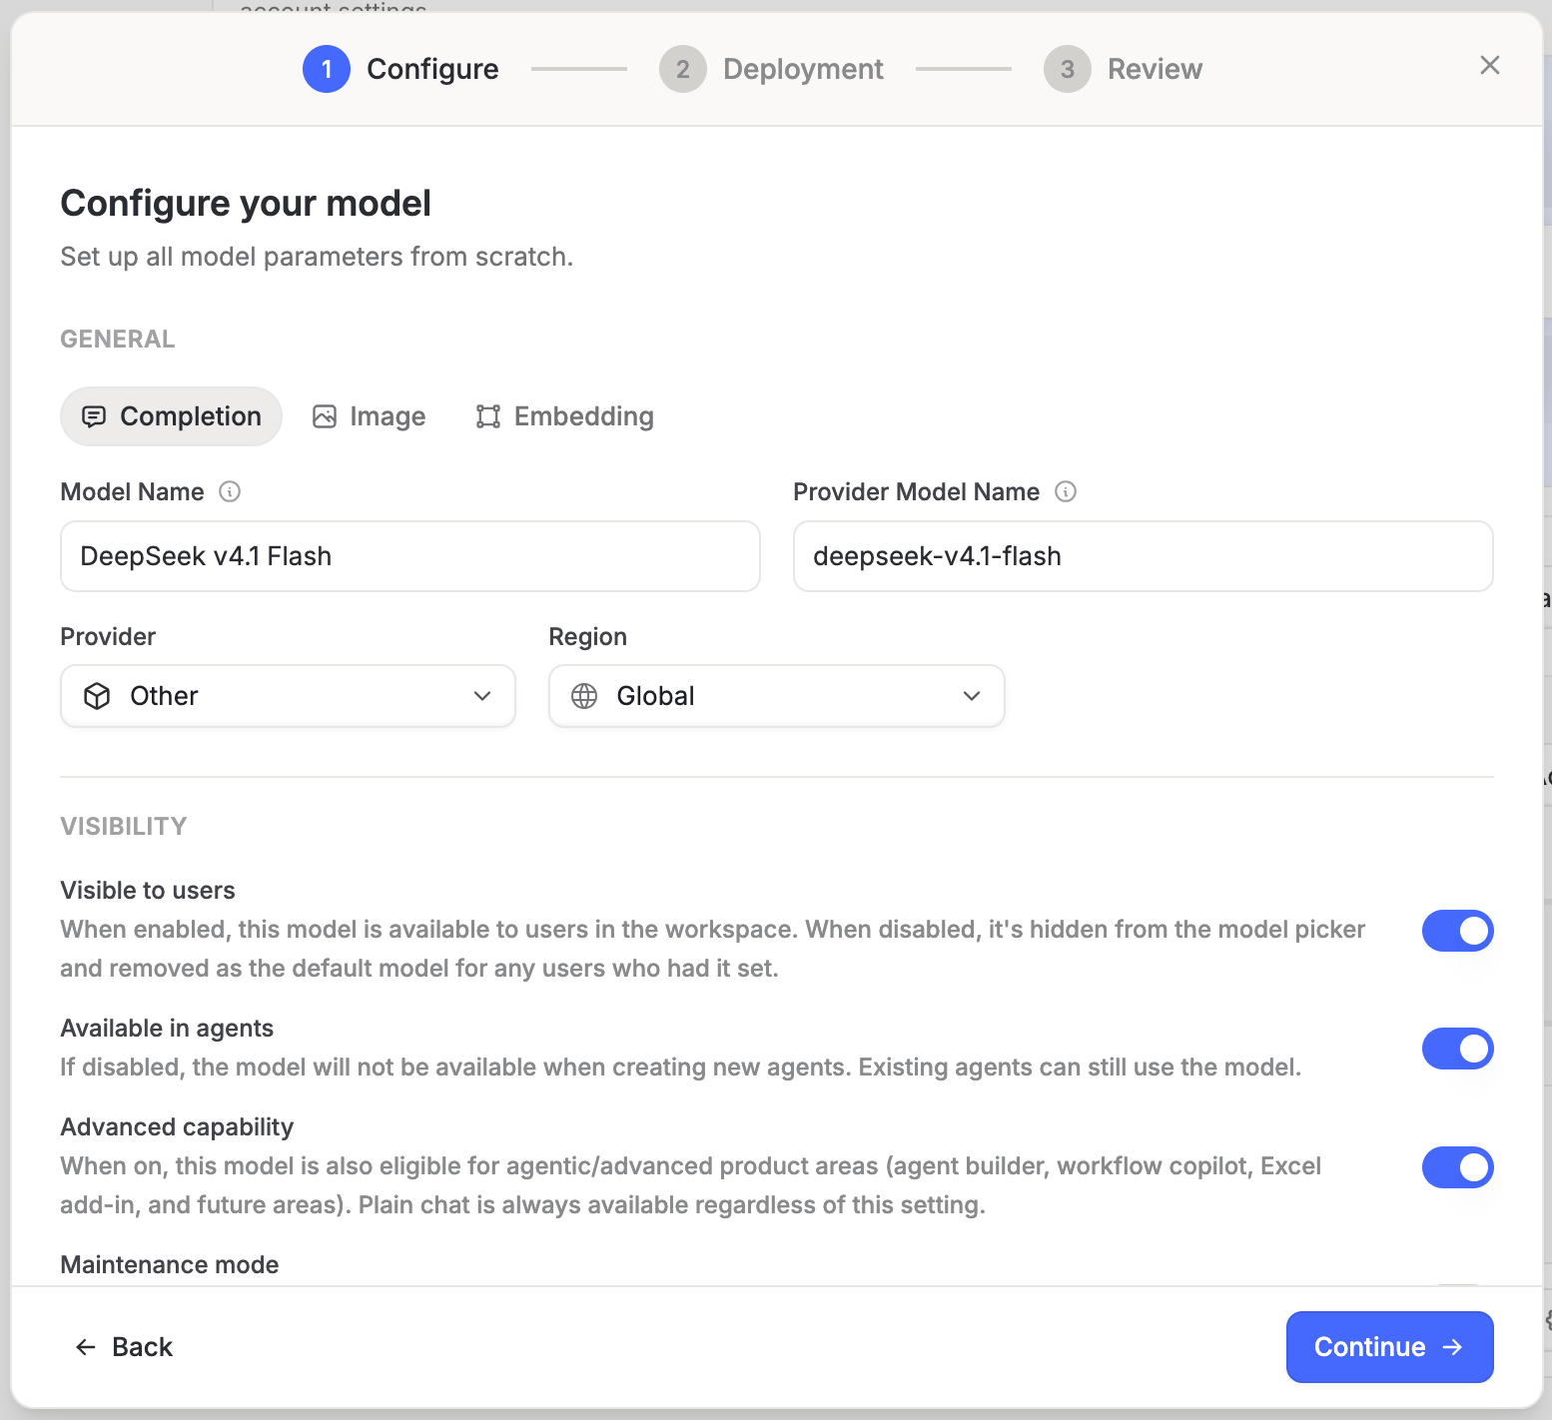
Task: Turn off the Advanced capability switch
Action: (1457, 1167)
